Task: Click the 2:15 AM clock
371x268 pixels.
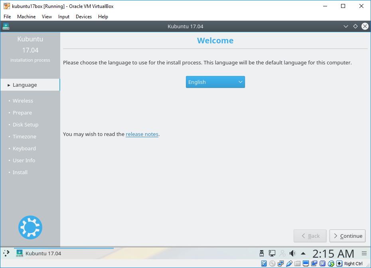Action: 333,254
